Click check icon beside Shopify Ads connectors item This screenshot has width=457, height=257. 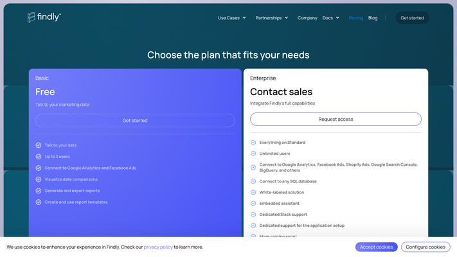click(253, 167)
